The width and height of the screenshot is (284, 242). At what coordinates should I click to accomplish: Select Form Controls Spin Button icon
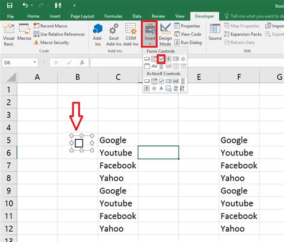click(x=168, y=59)
